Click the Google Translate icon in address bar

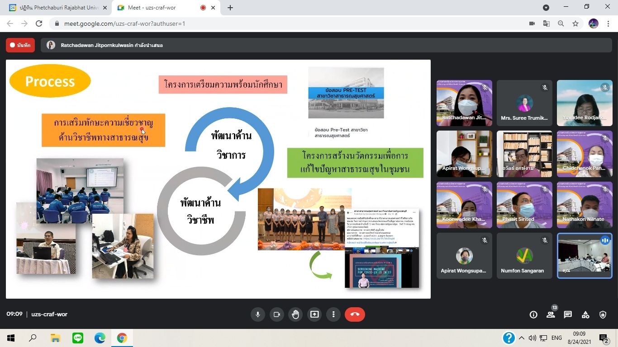547,23
